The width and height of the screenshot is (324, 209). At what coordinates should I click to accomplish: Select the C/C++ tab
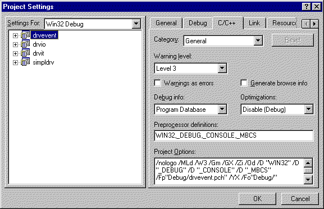227,22
